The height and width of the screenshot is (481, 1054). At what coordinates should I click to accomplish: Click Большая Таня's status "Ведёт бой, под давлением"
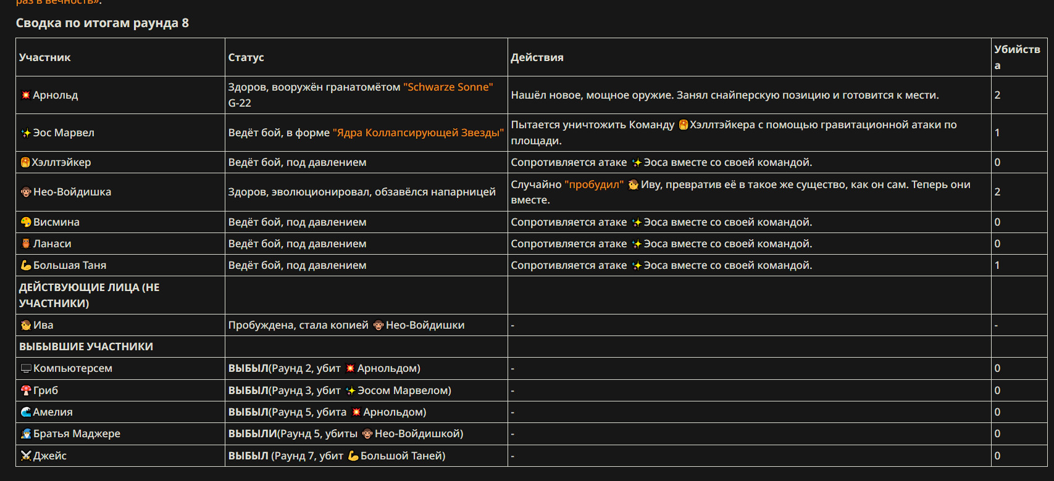[297, 265]
